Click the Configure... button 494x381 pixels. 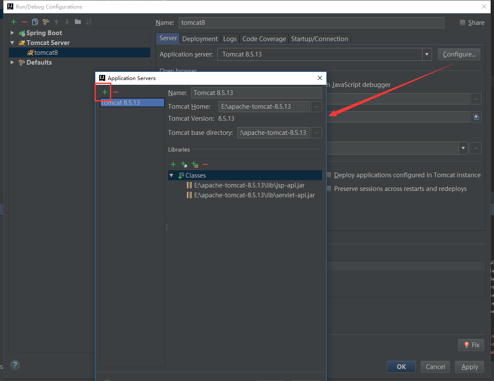click(459, 54)
